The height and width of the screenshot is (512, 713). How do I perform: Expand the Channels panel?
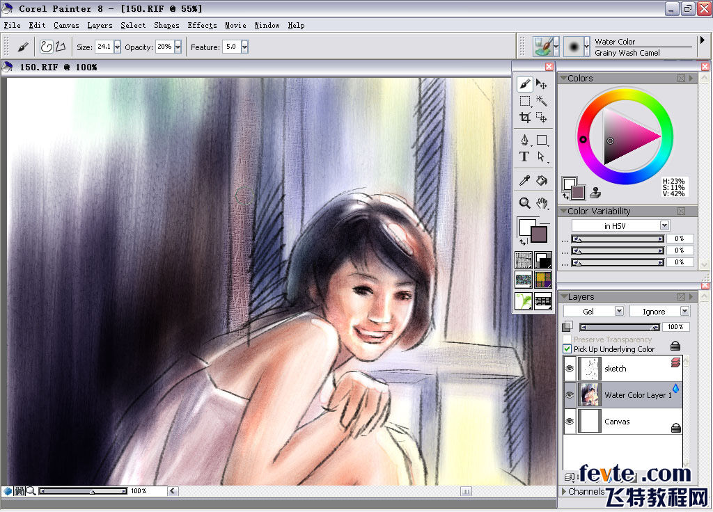click(564, 491)
